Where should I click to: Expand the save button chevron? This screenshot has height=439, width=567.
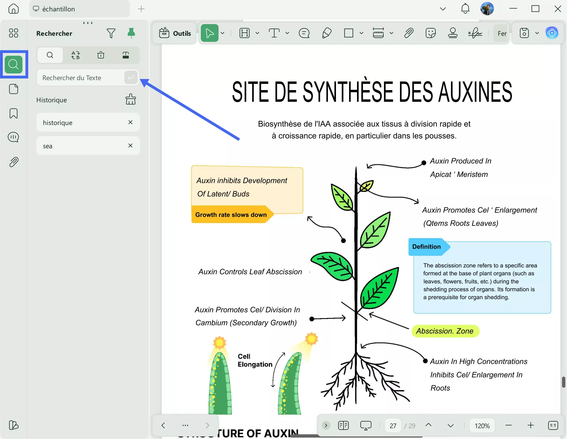click(x=537, y=33)
